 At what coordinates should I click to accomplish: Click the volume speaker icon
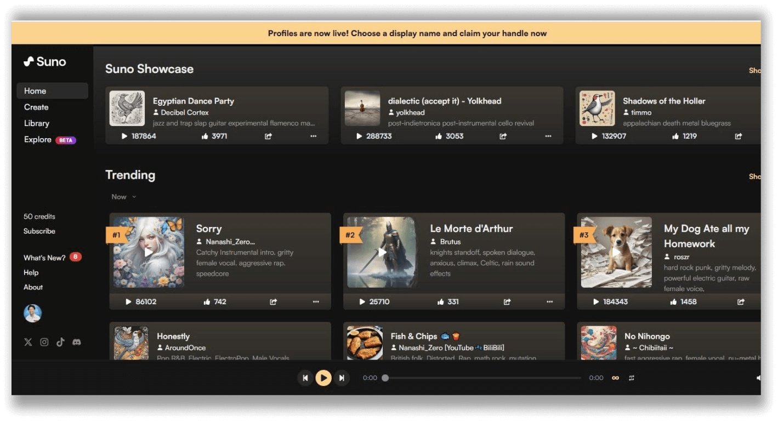coord(758,378)
